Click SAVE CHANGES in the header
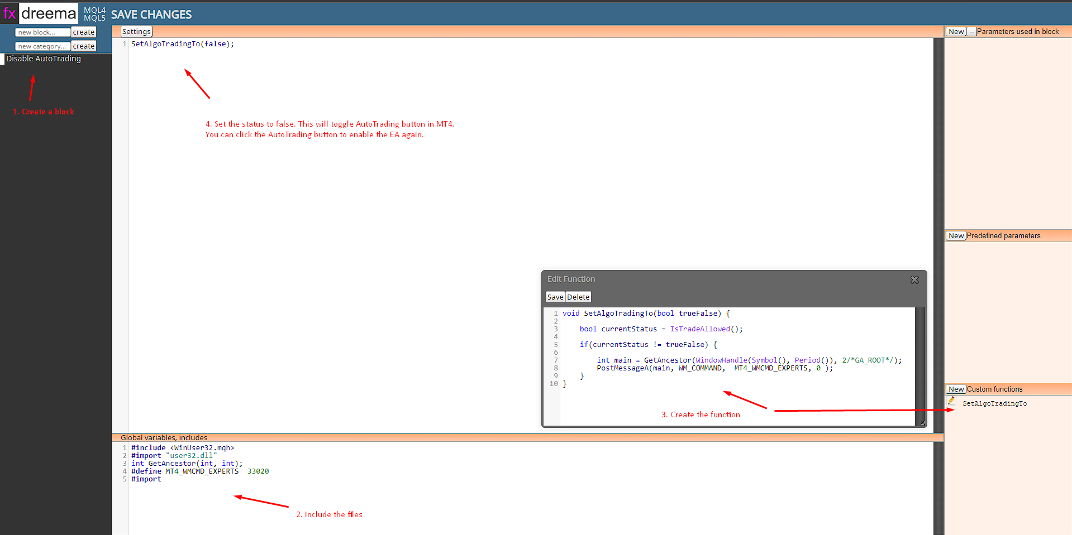 (151, 15)
